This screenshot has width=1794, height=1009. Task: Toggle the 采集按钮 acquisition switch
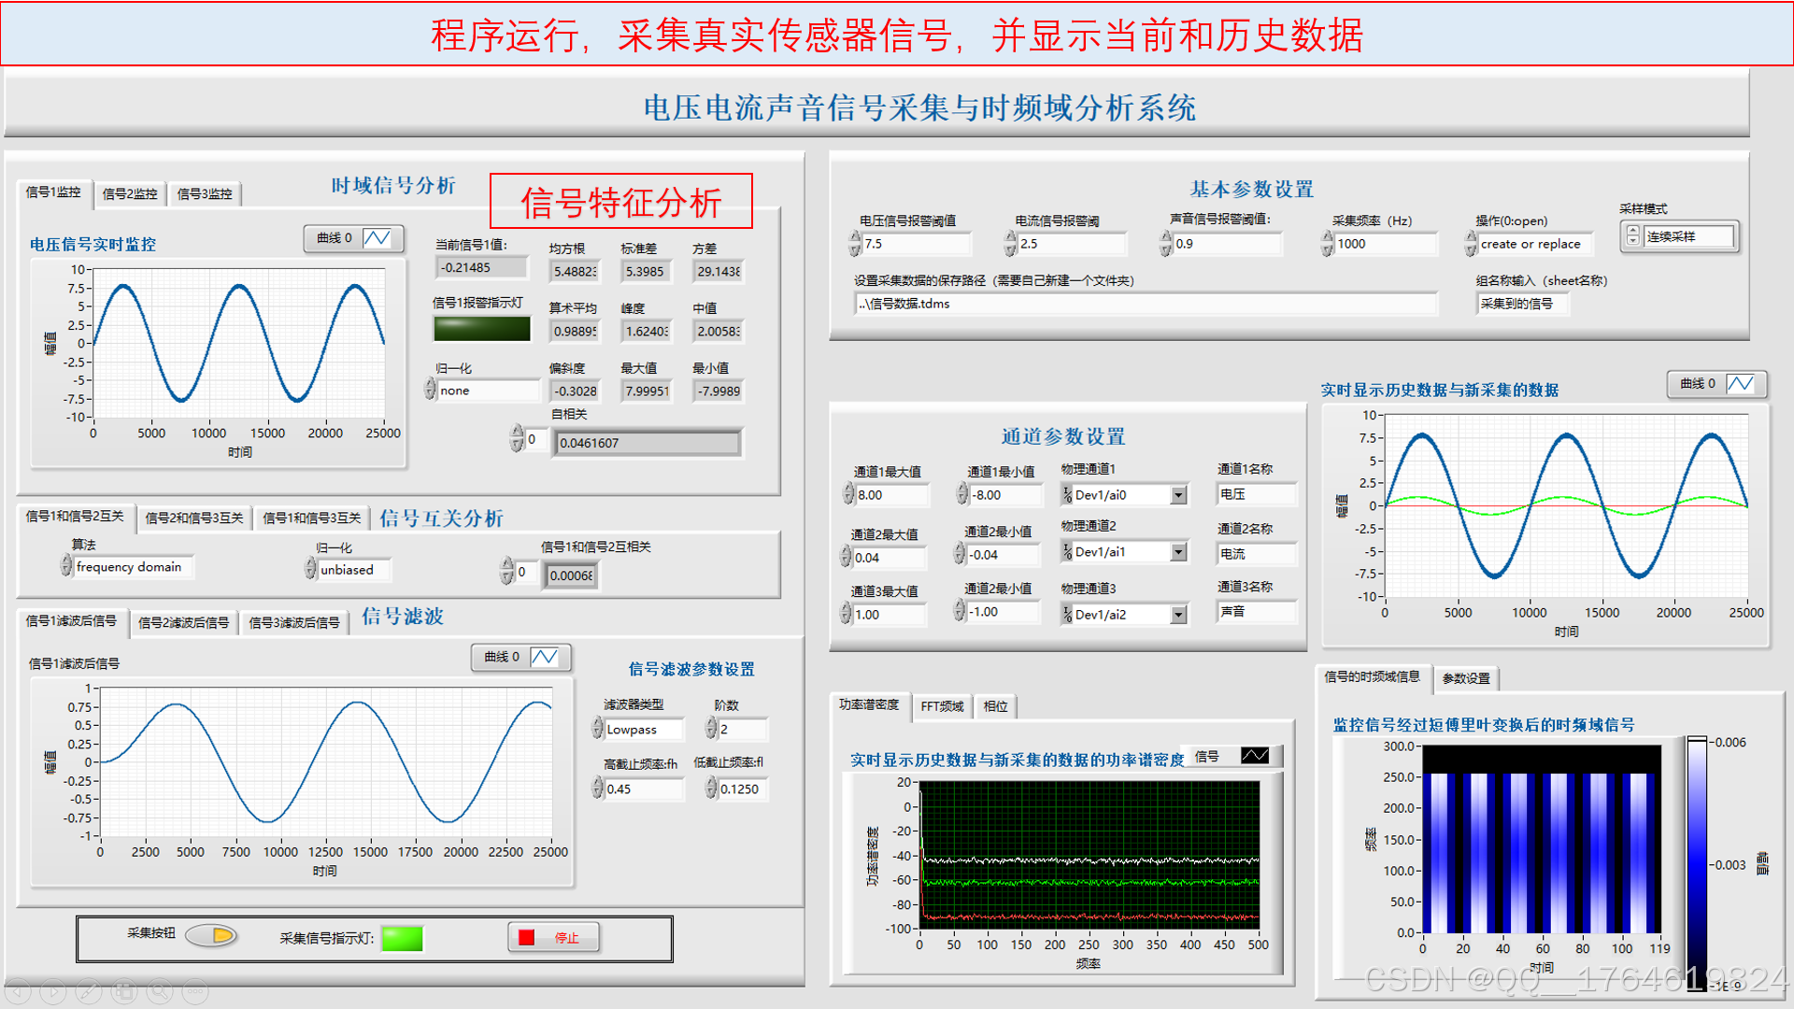(x=211, y=935)
